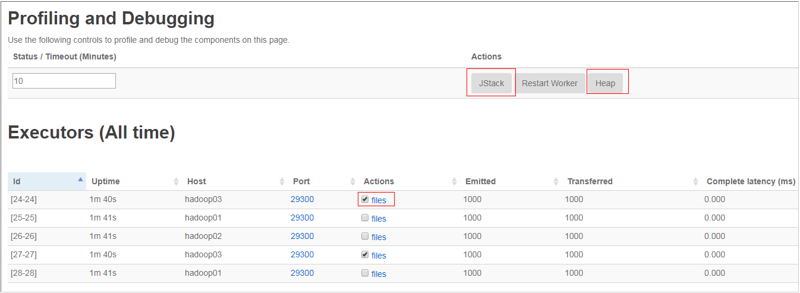Viewport: 800px width, 293px height.
Task: Sort by the Port column sort icon
Action: point(352,181)
